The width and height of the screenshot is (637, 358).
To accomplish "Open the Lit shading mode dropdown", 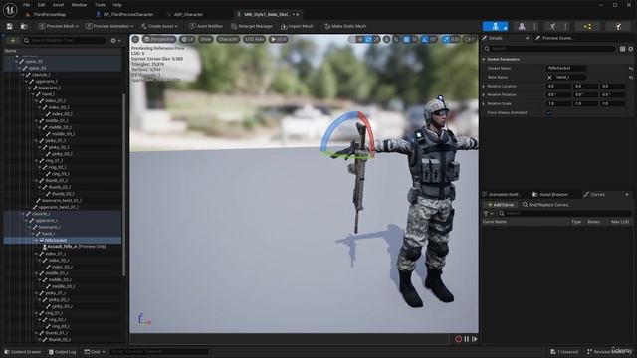I will (187, 39).
